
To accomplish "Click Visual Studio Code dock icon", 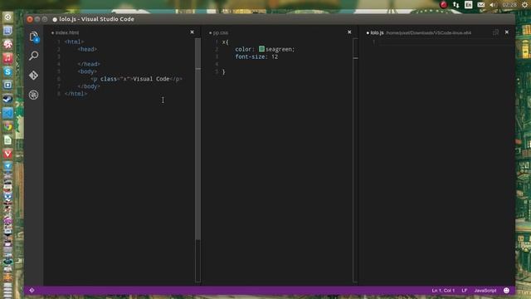I will (x=7, y=113).
